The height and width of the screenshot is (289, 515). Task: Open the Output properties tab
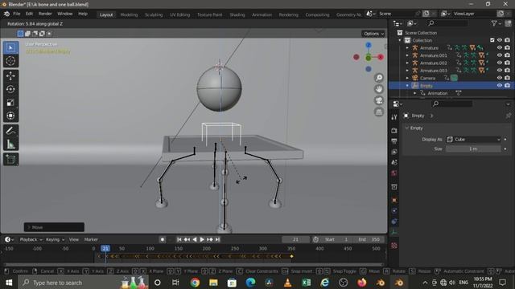(394, 141)
